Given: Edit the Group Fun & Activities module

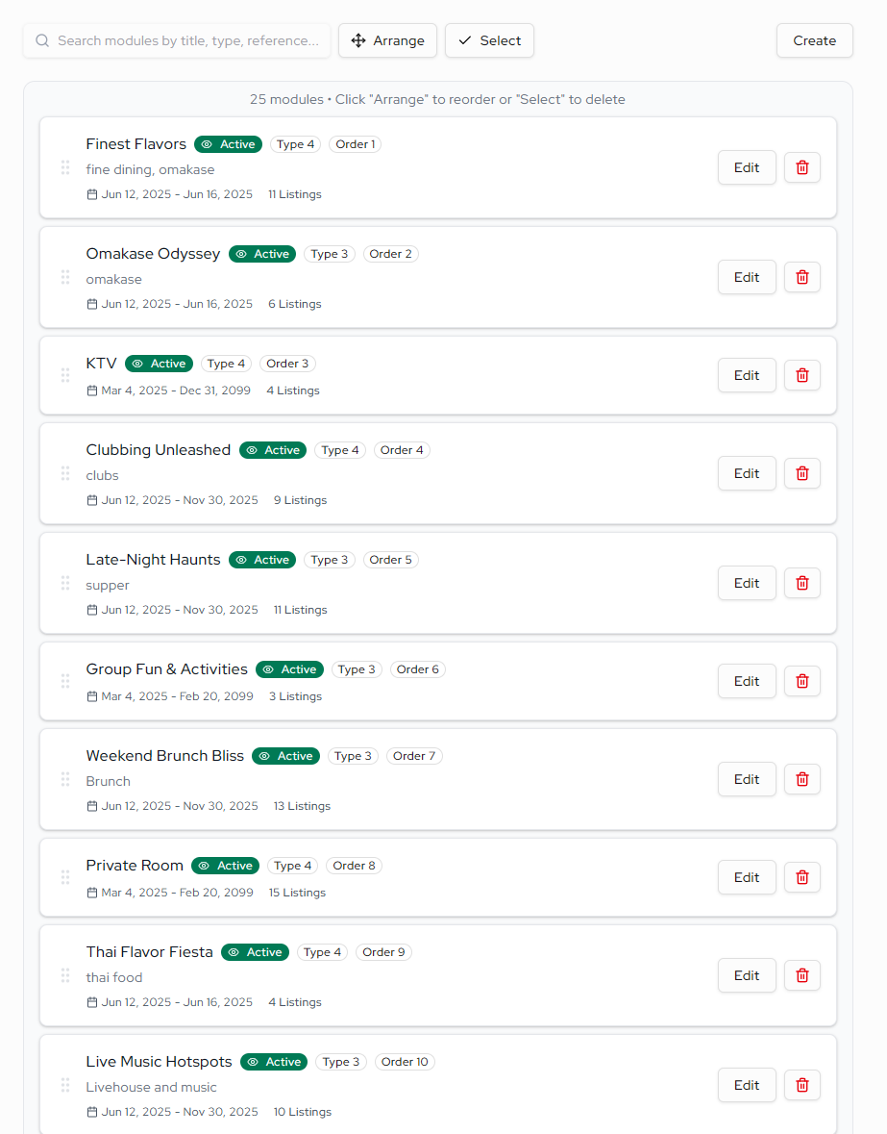Looking at the screenshot, I should 746,681.
